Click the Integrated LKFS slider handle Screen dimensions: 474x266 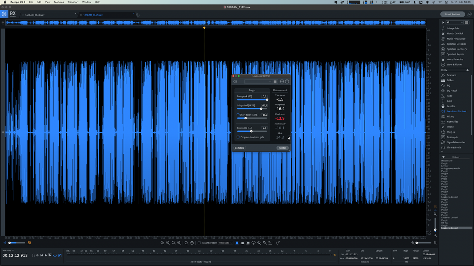pos(261,109)
